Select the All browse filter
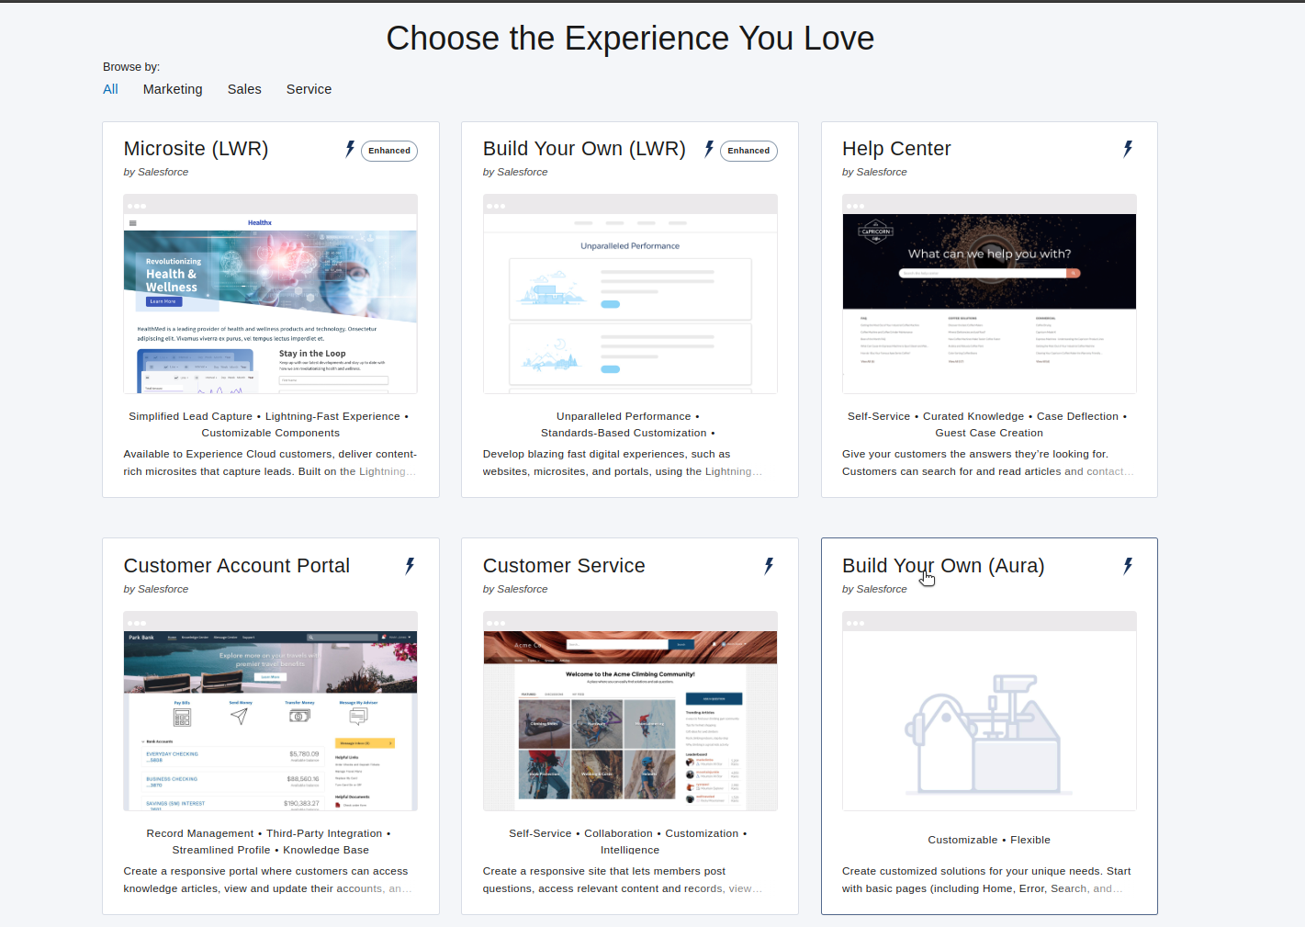The width and height of the screenshot is (1305, 927). [x=110, y=89]
